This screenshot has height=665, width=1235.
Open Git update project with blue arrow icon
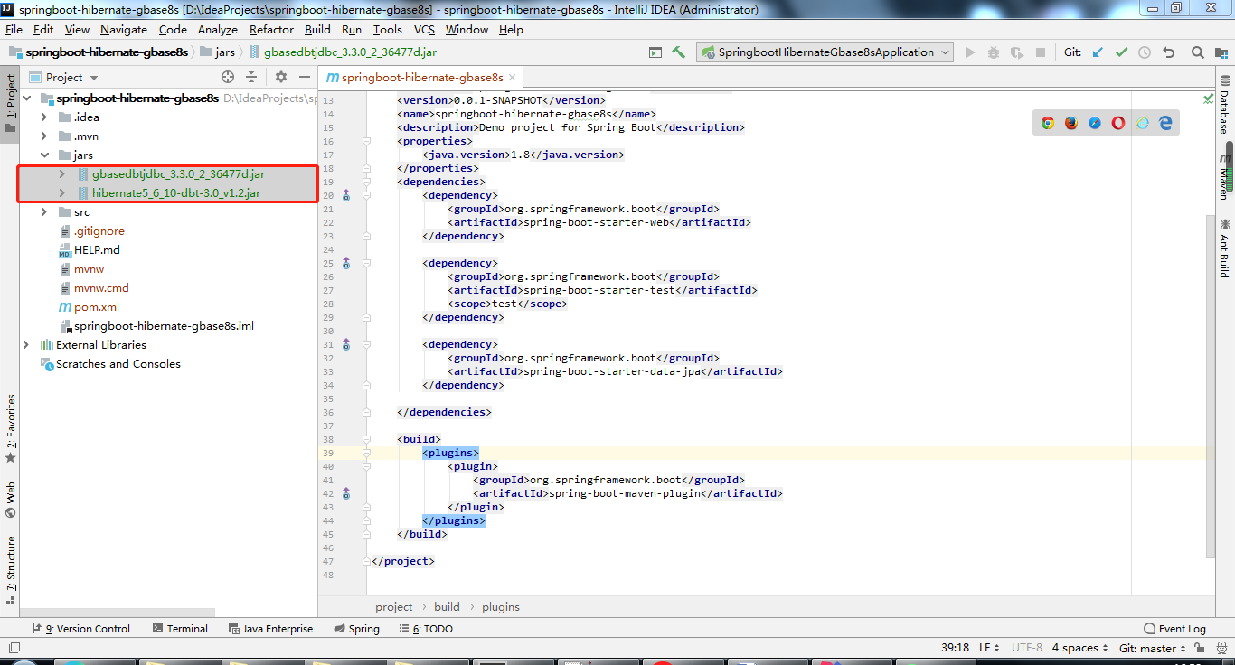pyautogui.click(x=1097, y=52)
